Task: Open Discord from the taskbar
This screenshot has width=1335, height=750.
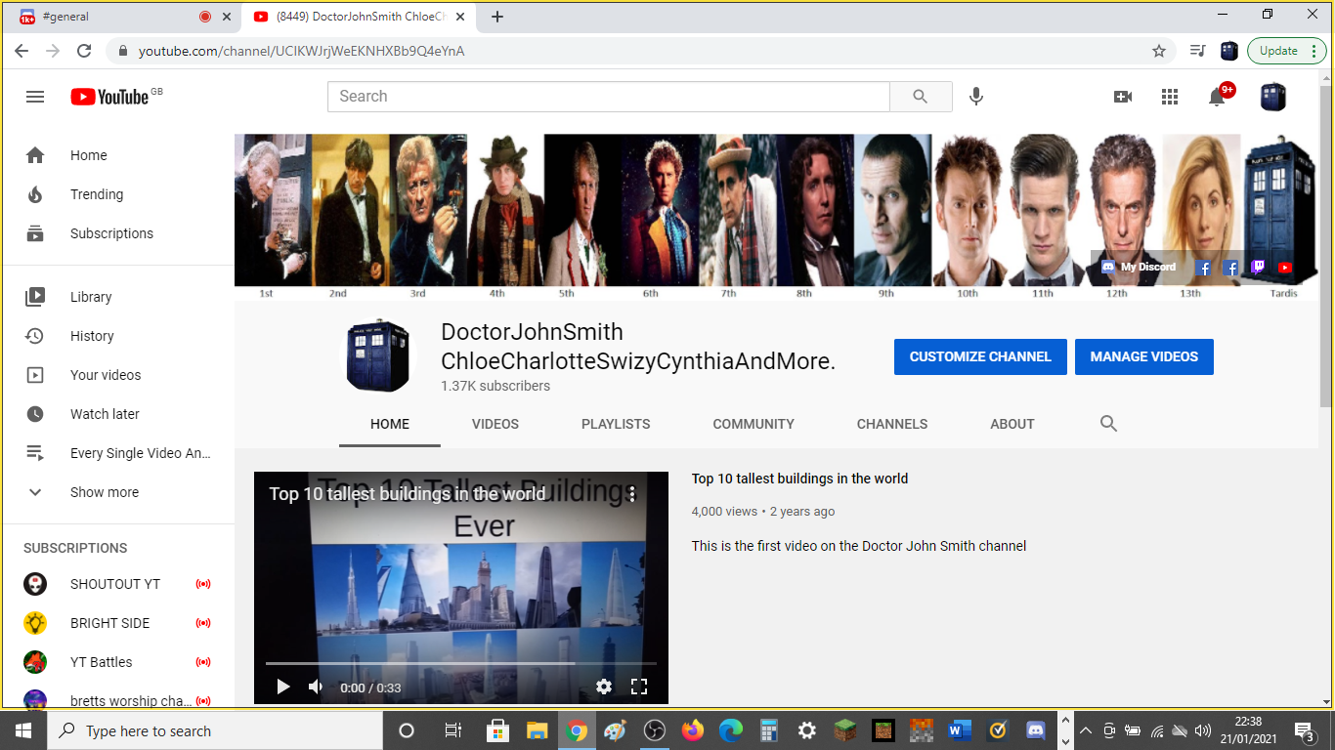Action: (x=1036, y=730)
